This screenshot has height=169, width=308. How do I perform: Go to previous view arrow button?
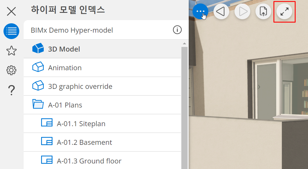point(221,12)
